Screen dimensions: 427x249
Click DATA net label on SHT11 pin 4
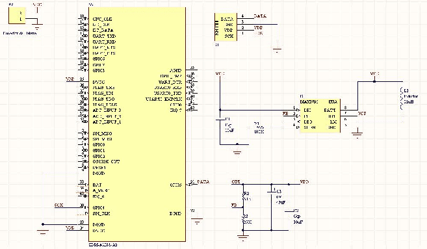(260, 16)
